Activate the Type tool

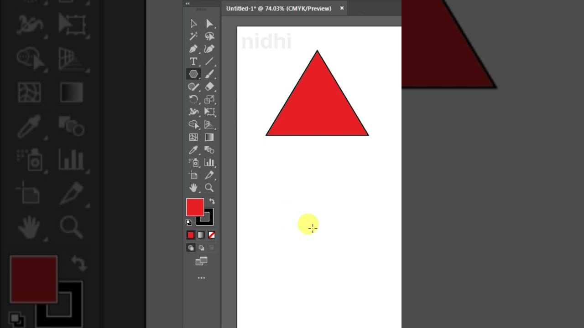pos(193,61)
